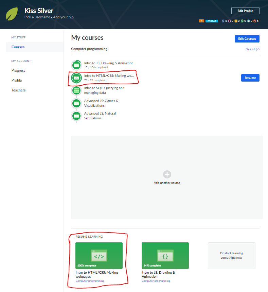Click the Kiss Silver profile name

39,11
